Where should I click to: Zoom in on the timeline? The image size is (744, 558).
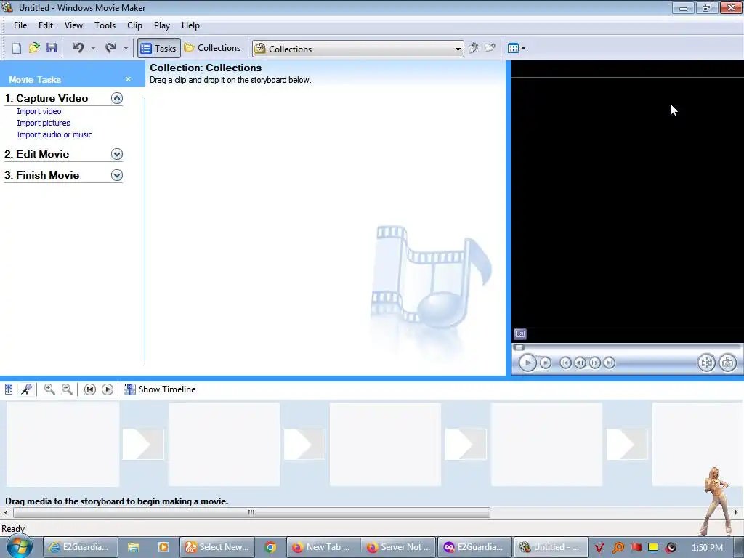point(49,389)
